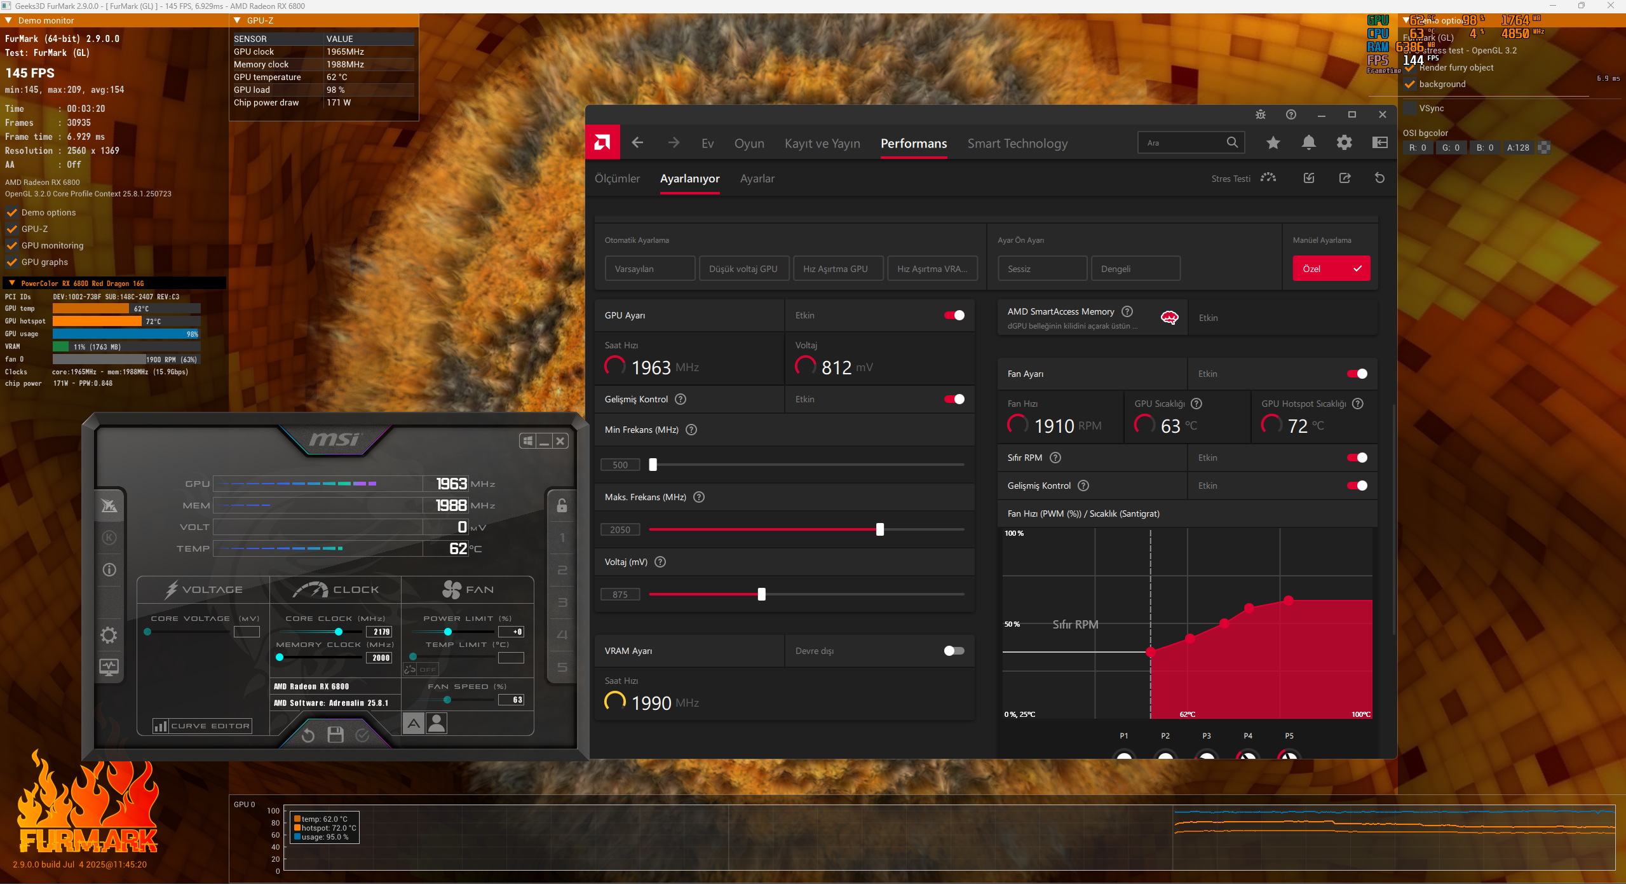
Task: Uncheck GPU graphs checkbox in FurMark
Action: click(12, 262)
